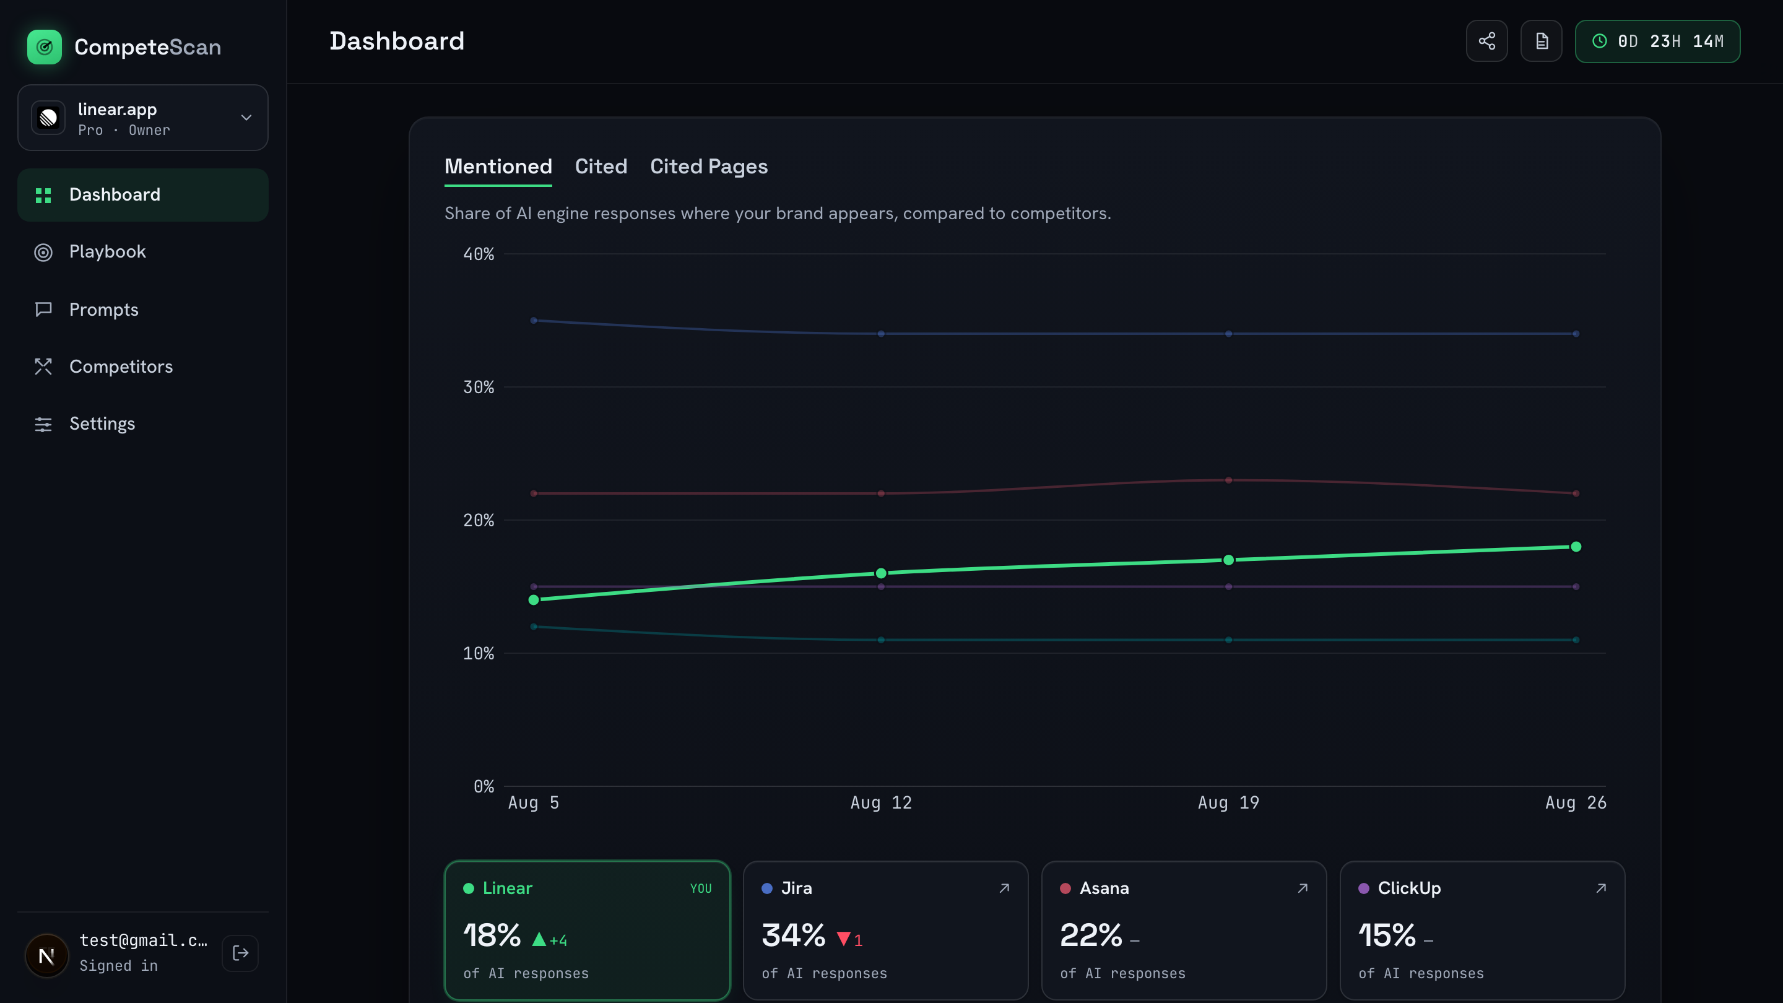Click the red Asana color dot
Viewport: 1783px width, 1003px height.
click(1065, 889)
